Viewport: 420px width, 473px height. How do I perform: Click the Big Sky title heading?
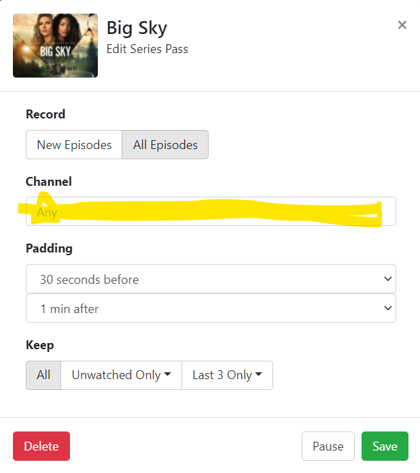pyautogui.click(x=137, y=28)
